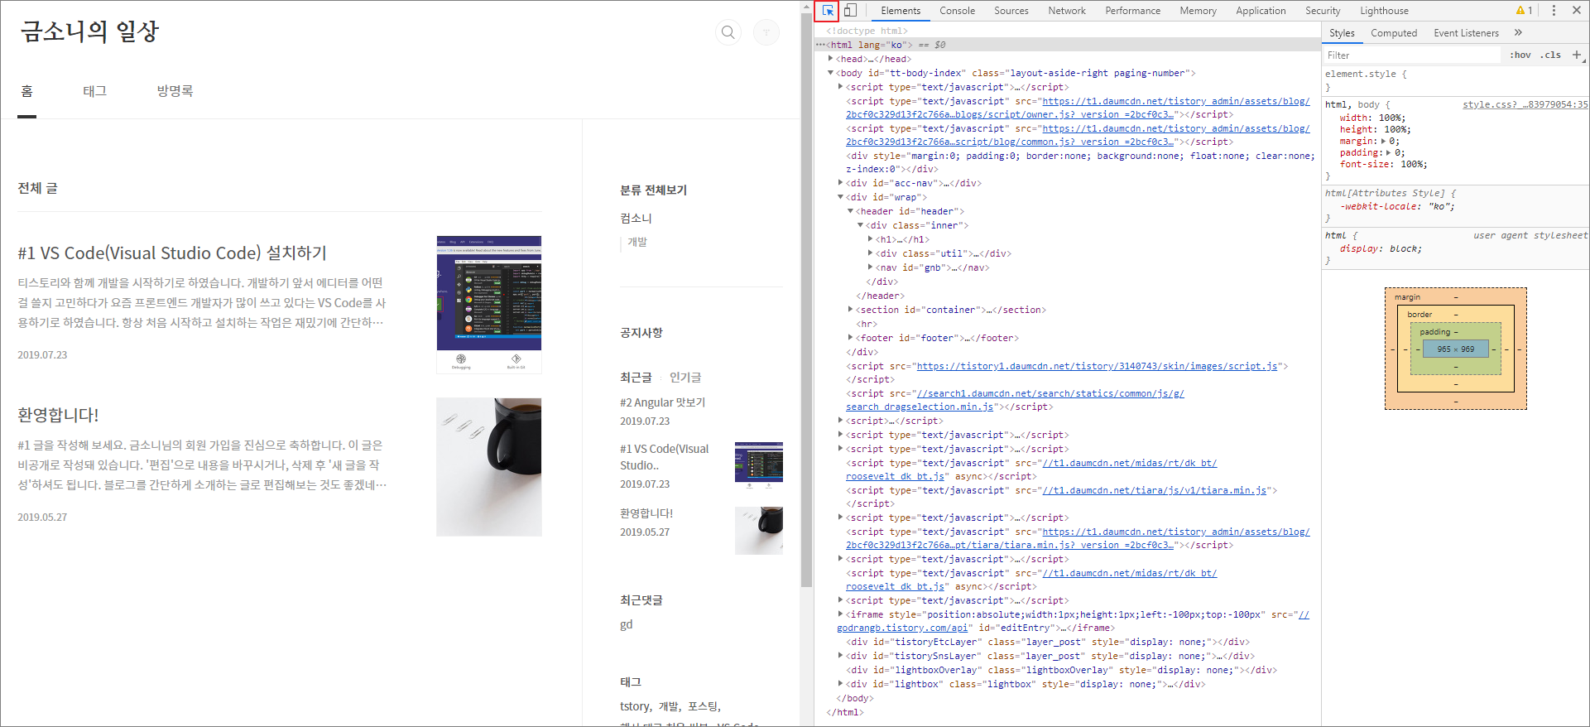Switch to the Event Listeners tab
The image size is (1590, 727).
click(1466, 33)
